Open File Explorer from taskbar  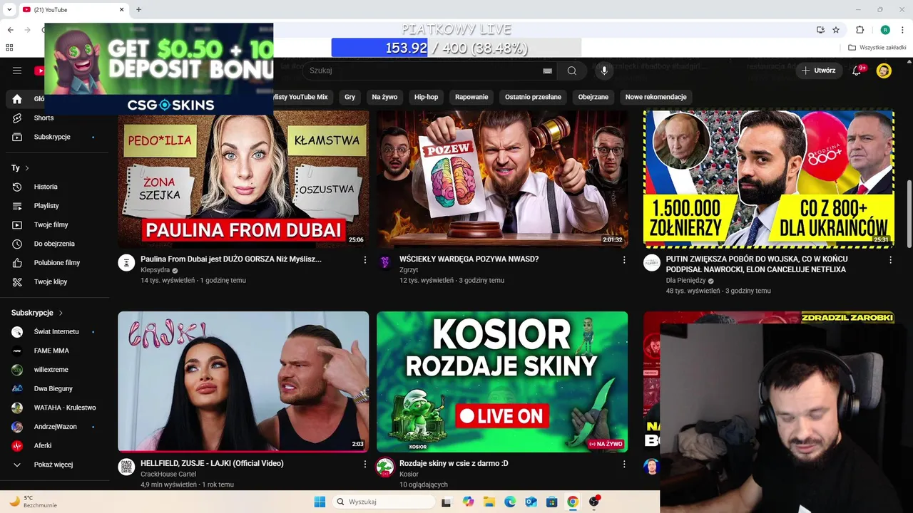click(x=489, y=502)
